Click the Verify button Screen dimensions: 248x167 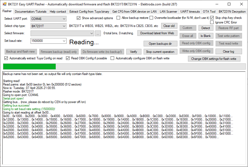(x=134, y=52)
